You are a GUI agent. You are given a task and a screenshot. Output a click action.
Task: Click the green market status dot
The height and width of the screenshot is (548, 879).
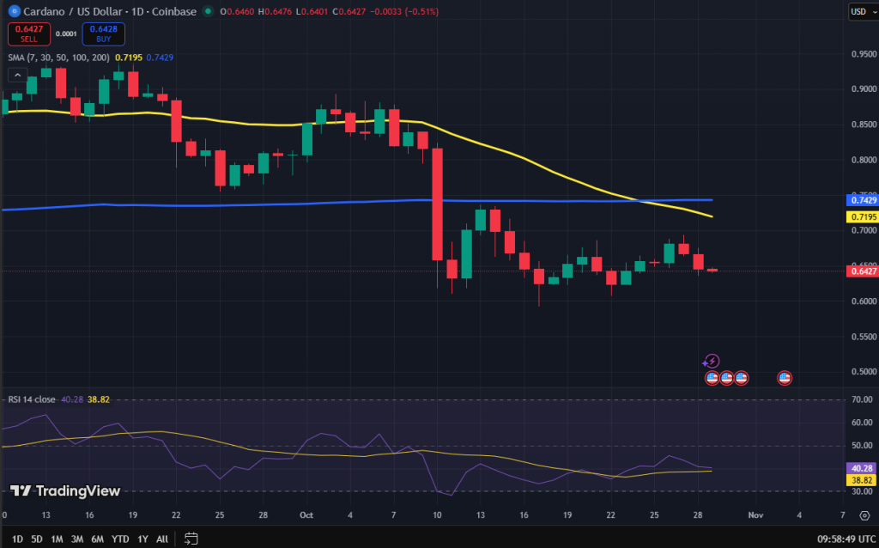(x=208, y=11)
